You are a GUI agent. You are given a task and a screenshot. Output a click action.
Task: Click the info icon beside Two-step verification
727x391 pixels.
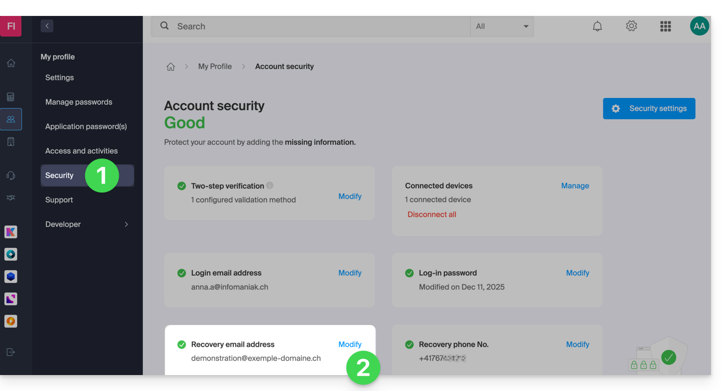coord(269,186)
